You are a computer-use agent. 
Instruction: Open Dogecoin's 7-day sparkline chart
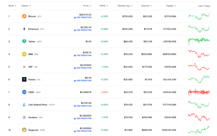coord(199,130)
